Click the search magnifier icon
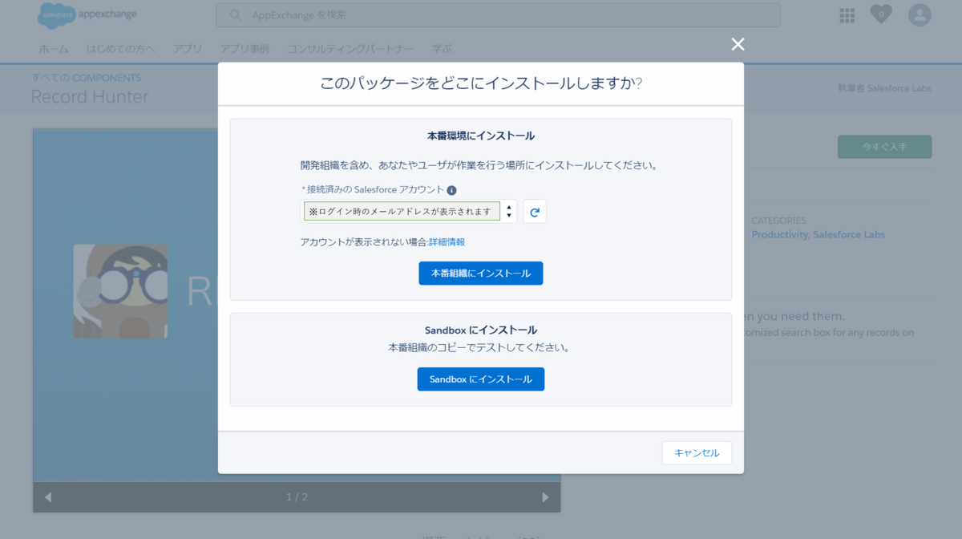This screenshot has width=962, height=539. (x=235, y=15)
